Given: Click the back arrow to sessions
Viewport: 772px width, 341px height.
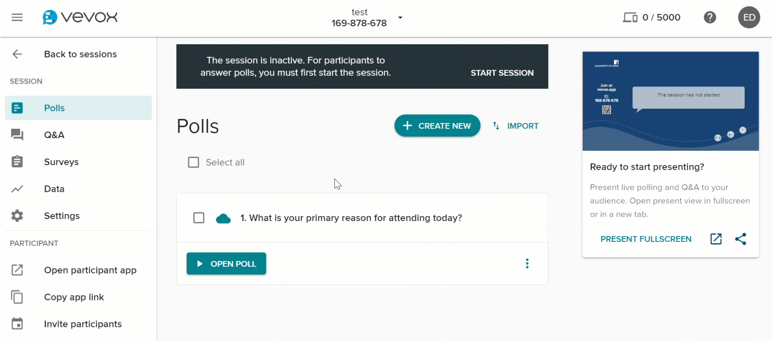Looking at the screenshot, I should click(x=17, y=54).
